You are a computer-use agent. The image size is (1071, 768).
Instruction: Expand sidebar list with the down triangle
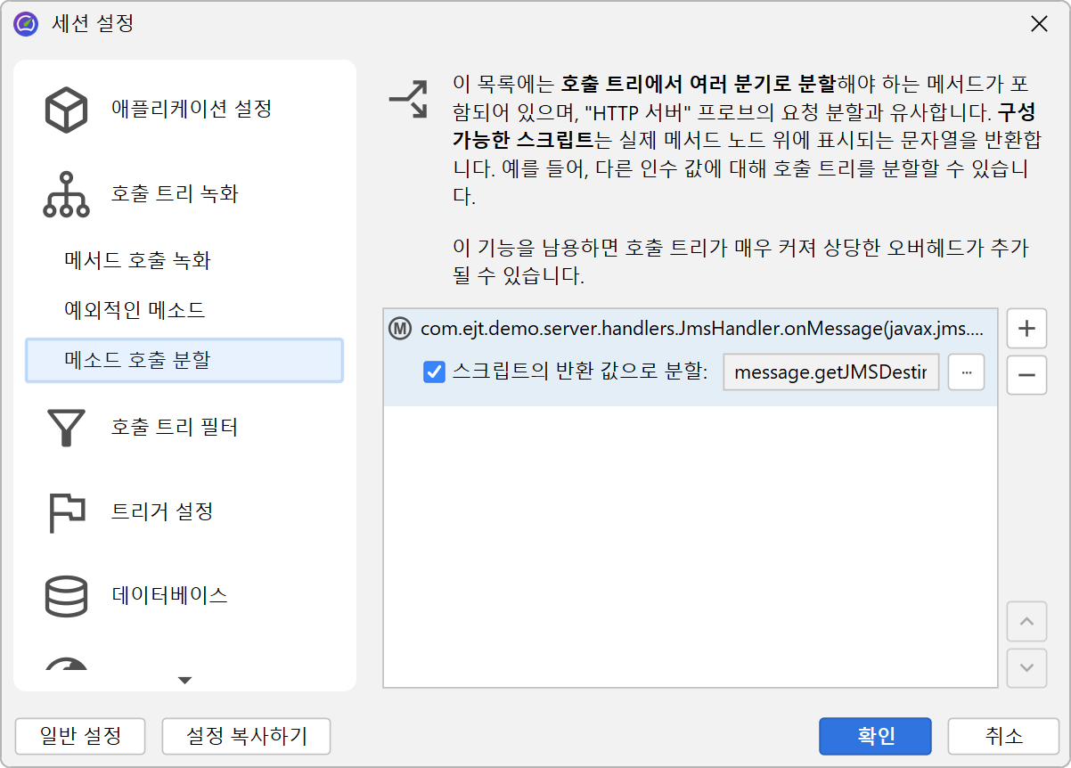(x=185, y=681)
